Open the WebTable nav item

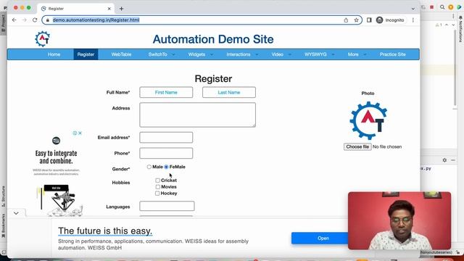[121, 54]
